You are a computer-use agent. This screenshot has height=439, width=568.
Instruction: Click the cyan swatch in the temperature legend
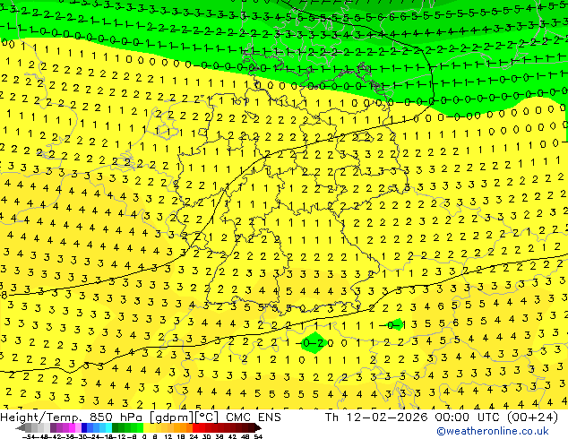point(109,427)
